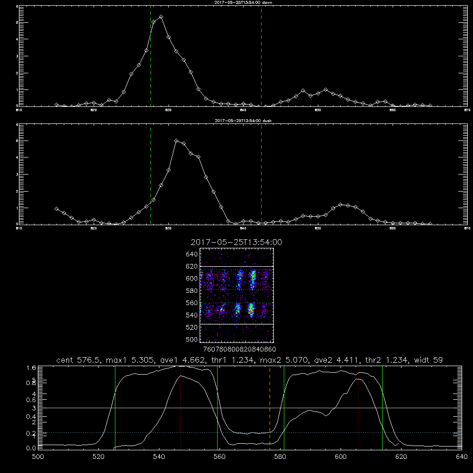Viewport: 473px width, 473px height.
Task: Select the 'thr2 1.234' value in the stats line
Action: tap(388, 360)
